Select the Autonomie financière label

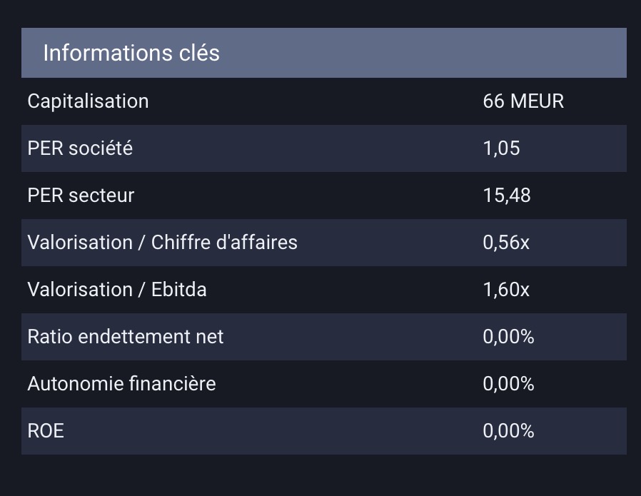click(x=121, y=384)
